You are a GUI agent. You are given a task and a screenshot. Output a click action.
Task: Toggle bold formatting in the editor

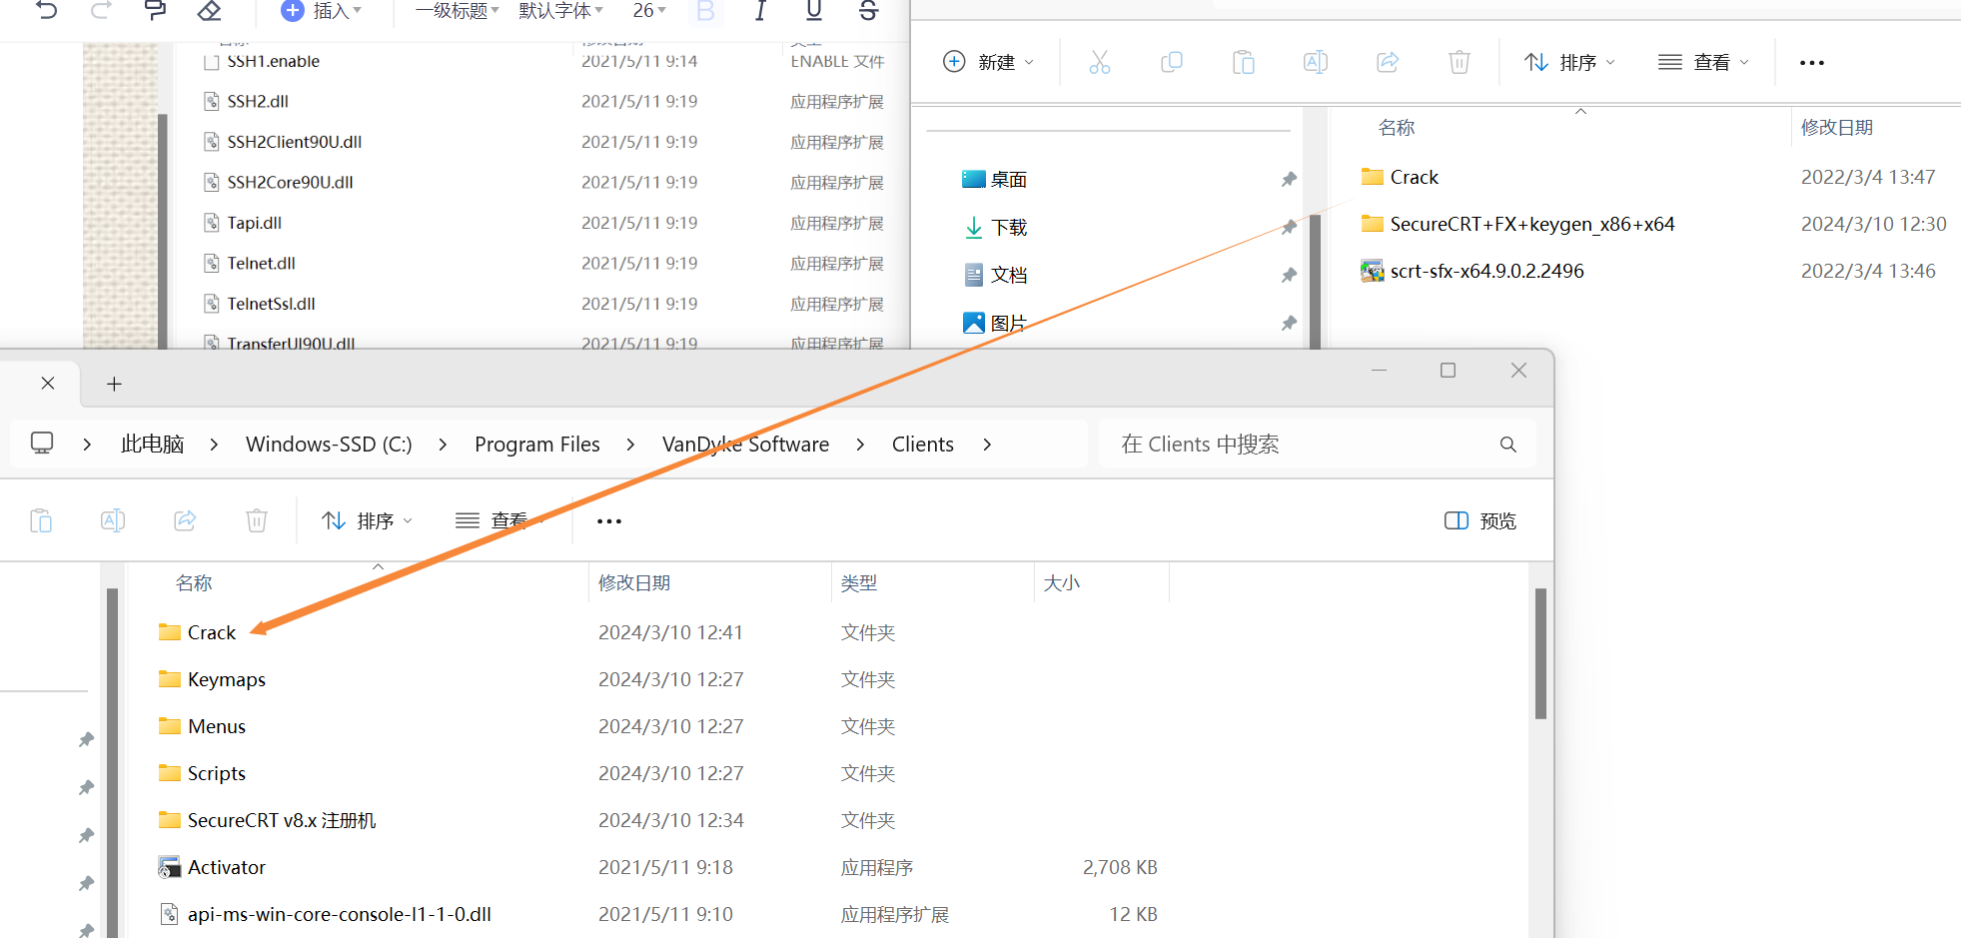pyautogui.click(x=705, y=11)
